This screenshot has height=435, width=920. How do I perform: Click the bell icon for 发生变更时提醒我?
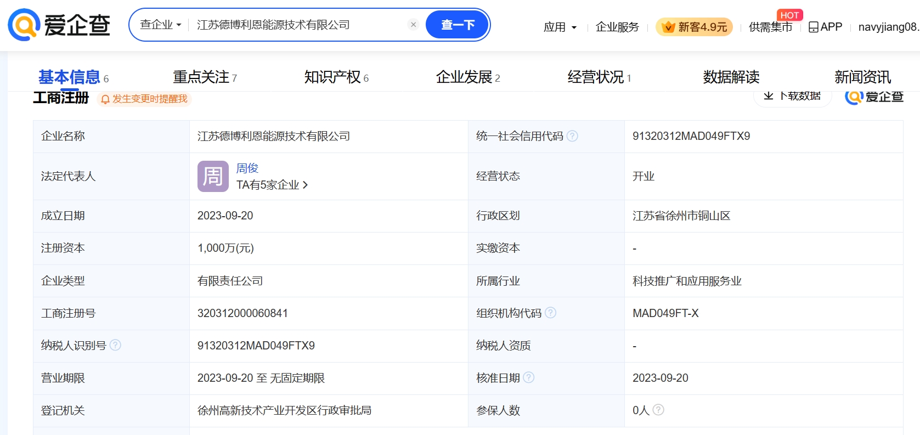(x=105, y=99)
